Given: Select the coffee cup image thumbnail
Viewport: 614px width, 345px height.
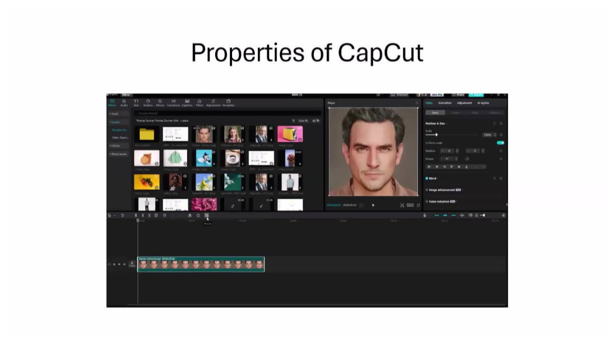Looking at the screenshot, I should click(233, 158).
